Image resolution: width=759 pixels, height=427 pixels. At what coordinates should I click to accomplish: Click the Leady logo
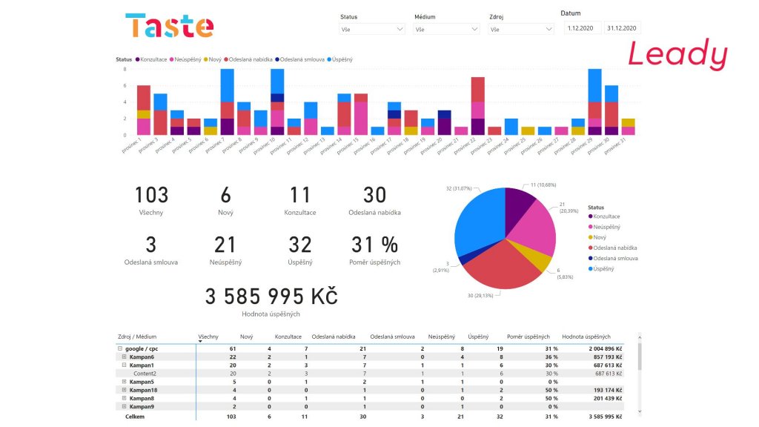pyautogui.click(x=677, y=56)
